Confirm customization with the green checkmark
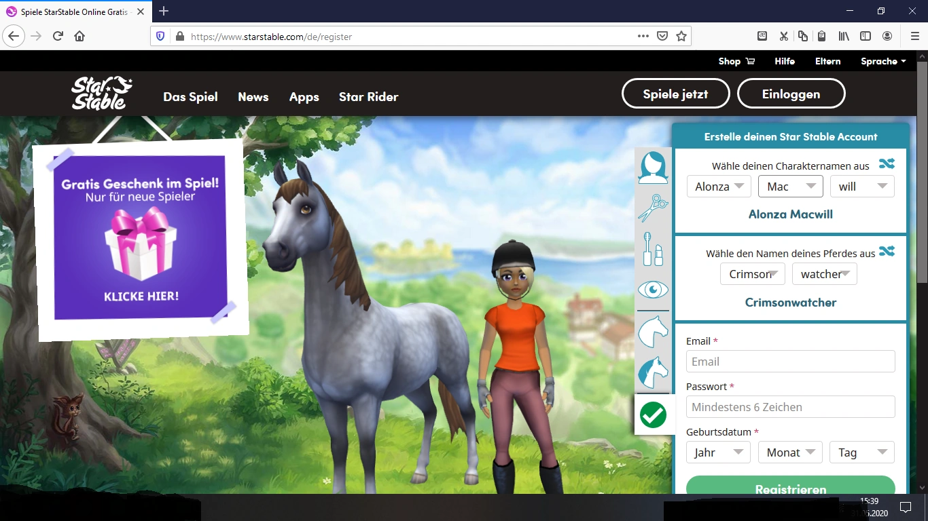 point(654,414)
